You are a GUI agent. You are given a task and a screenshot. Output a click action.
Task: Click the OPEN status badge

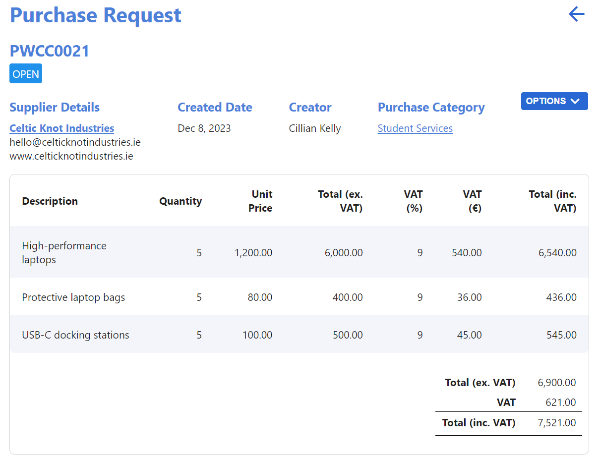click(26, 74)
